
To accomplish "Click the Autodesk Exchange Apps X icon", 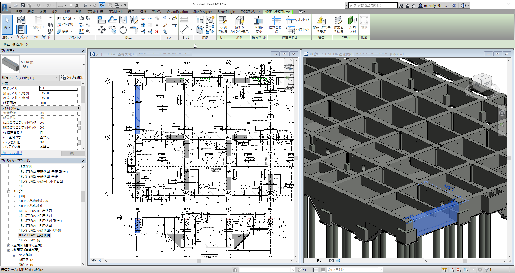I will coord(454,5).
